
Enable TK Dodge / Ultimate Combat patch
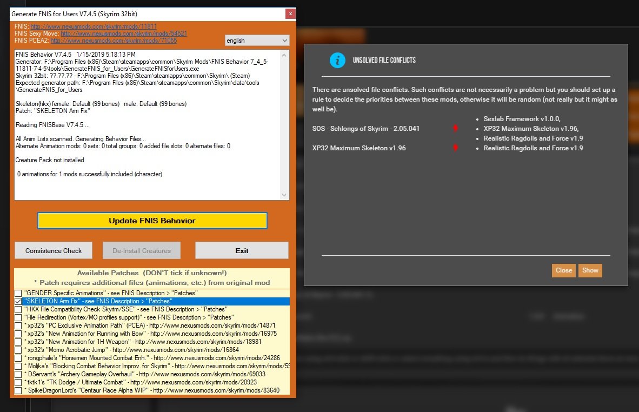tap(18, 382)
